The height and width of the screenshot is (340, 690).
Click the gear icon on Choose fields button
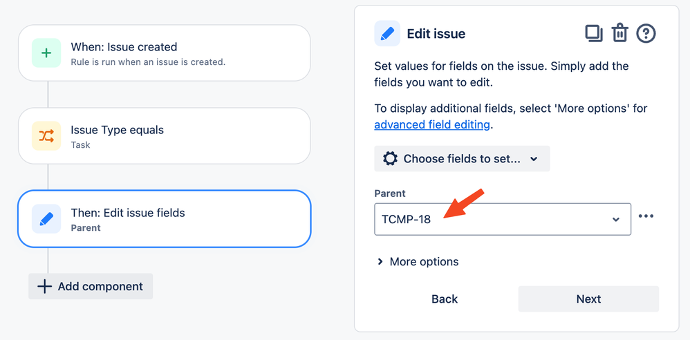point(391,159)
